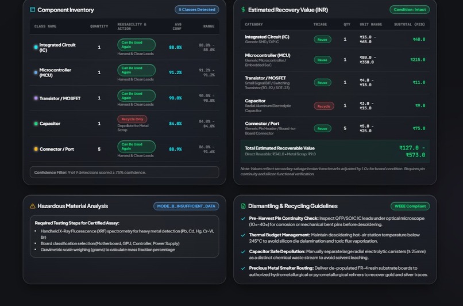Click the 90.0% average confidence value
Viewport: 463px width, 306px height.
pos(175,98)
